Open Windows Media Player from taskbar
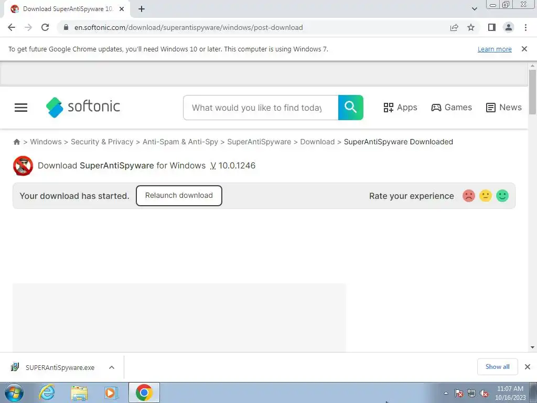The width and height of the screenshot is (537, 403). pyautogui.click(x=111, y=393)
